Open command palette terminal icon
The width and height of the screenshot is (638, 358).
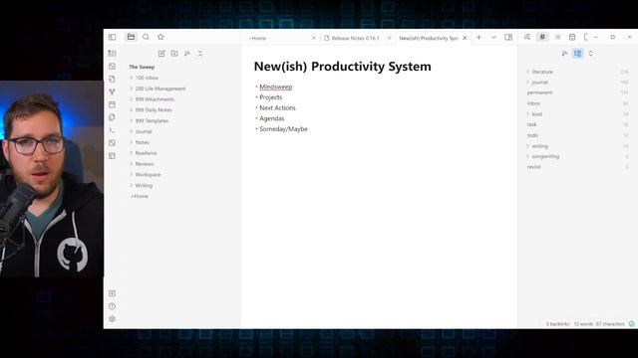112,130
